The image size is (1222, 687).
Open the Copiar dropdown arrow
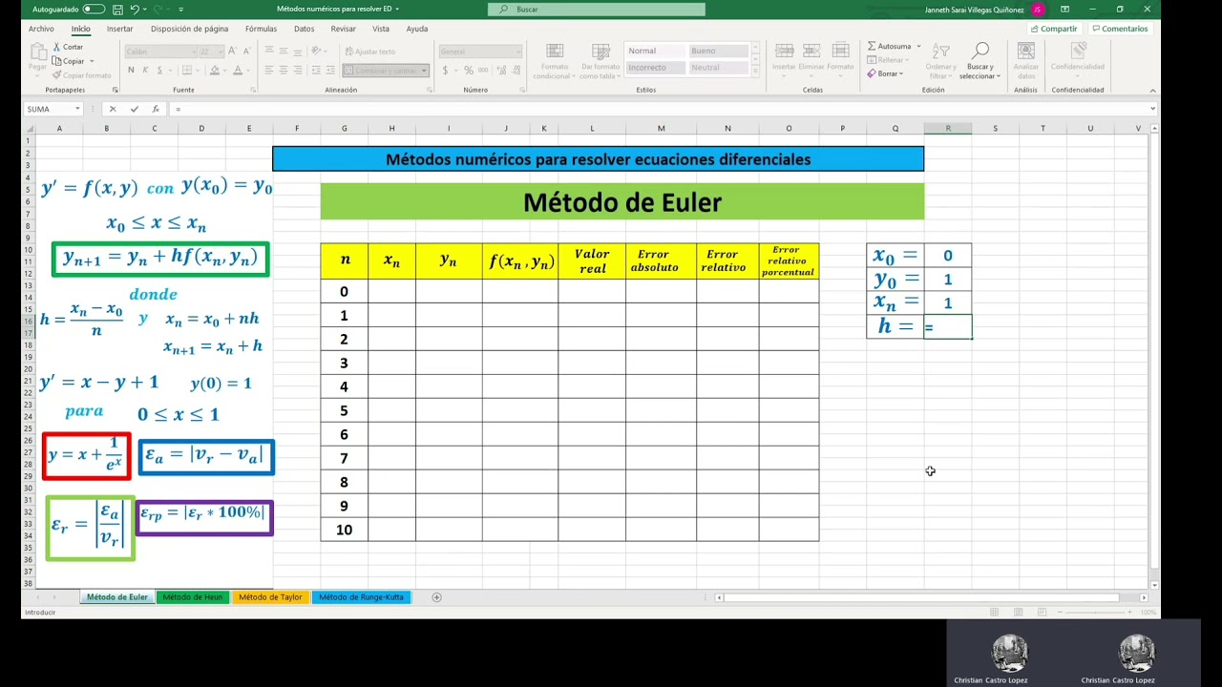[x=92, y=61]
